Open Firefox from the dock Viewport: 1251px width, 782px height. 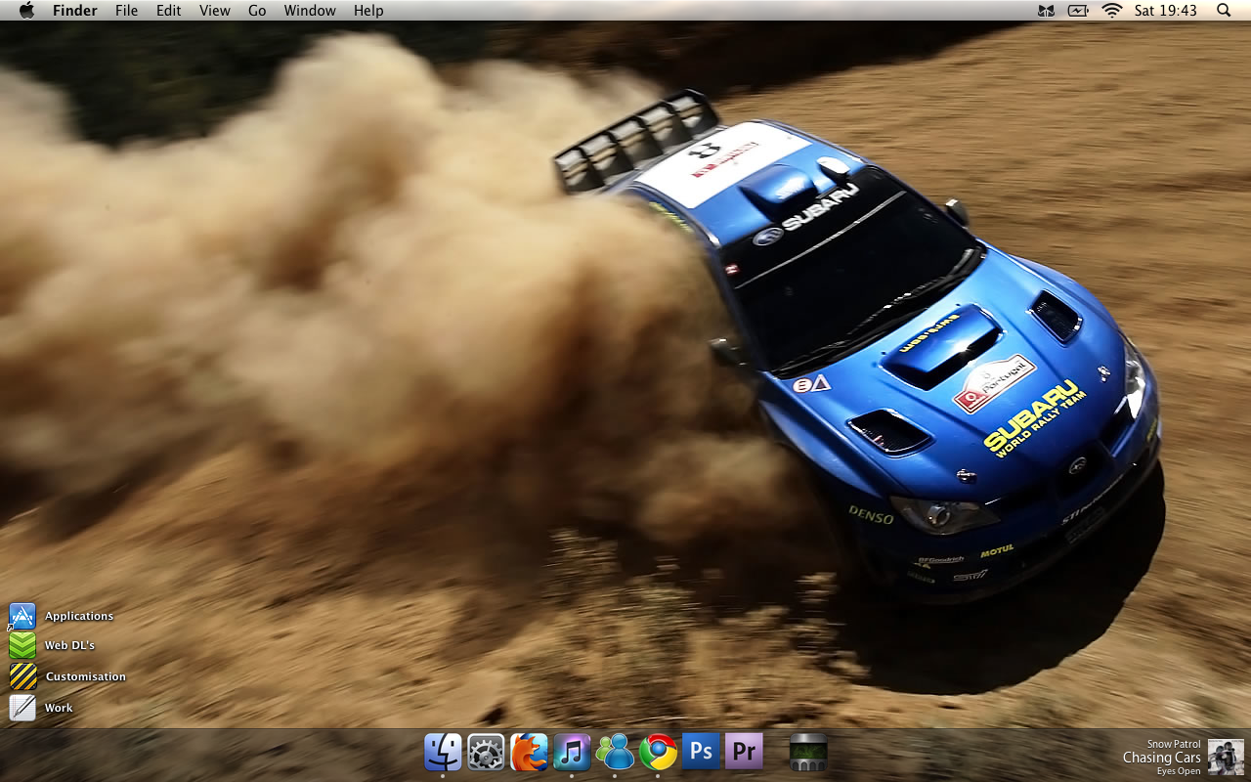(529, 752)
